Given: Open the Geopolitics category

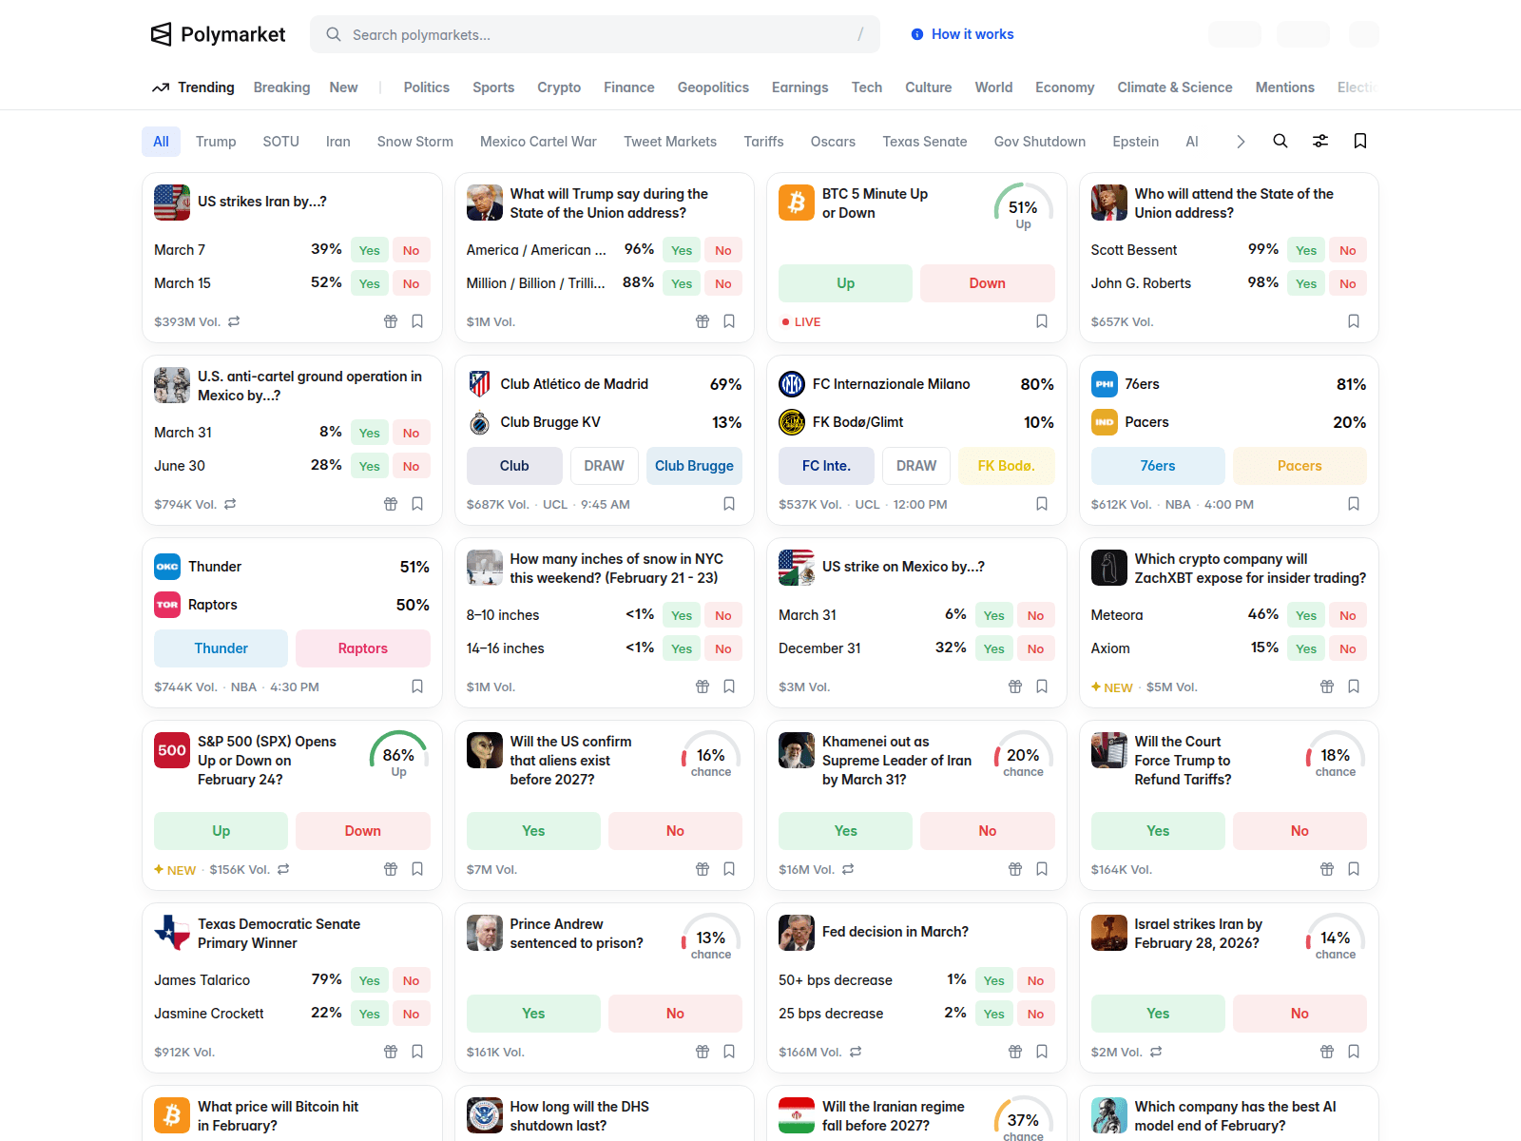Looking at the screenshot, I should coord(713,87).
